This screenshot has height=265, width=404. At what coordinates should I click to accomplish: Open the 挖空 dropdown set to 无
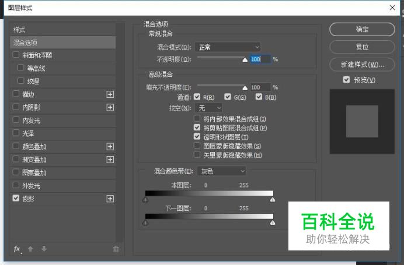pos(208,108)
